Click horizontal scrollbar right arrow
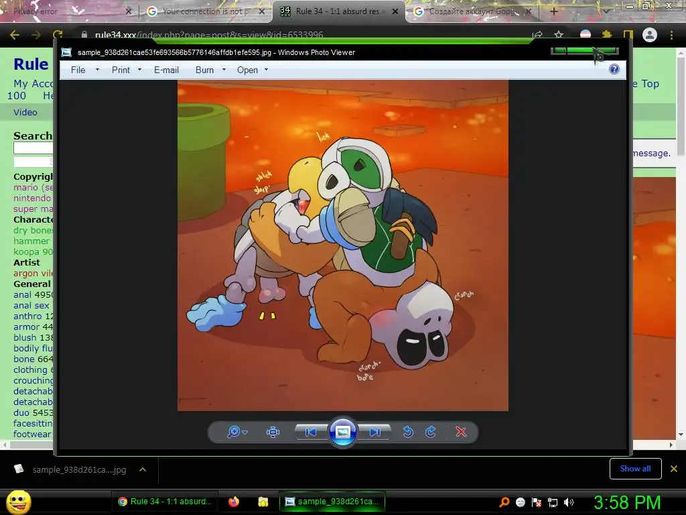The width and height of the screenshot is (686, 515). (x=671, y=445)
